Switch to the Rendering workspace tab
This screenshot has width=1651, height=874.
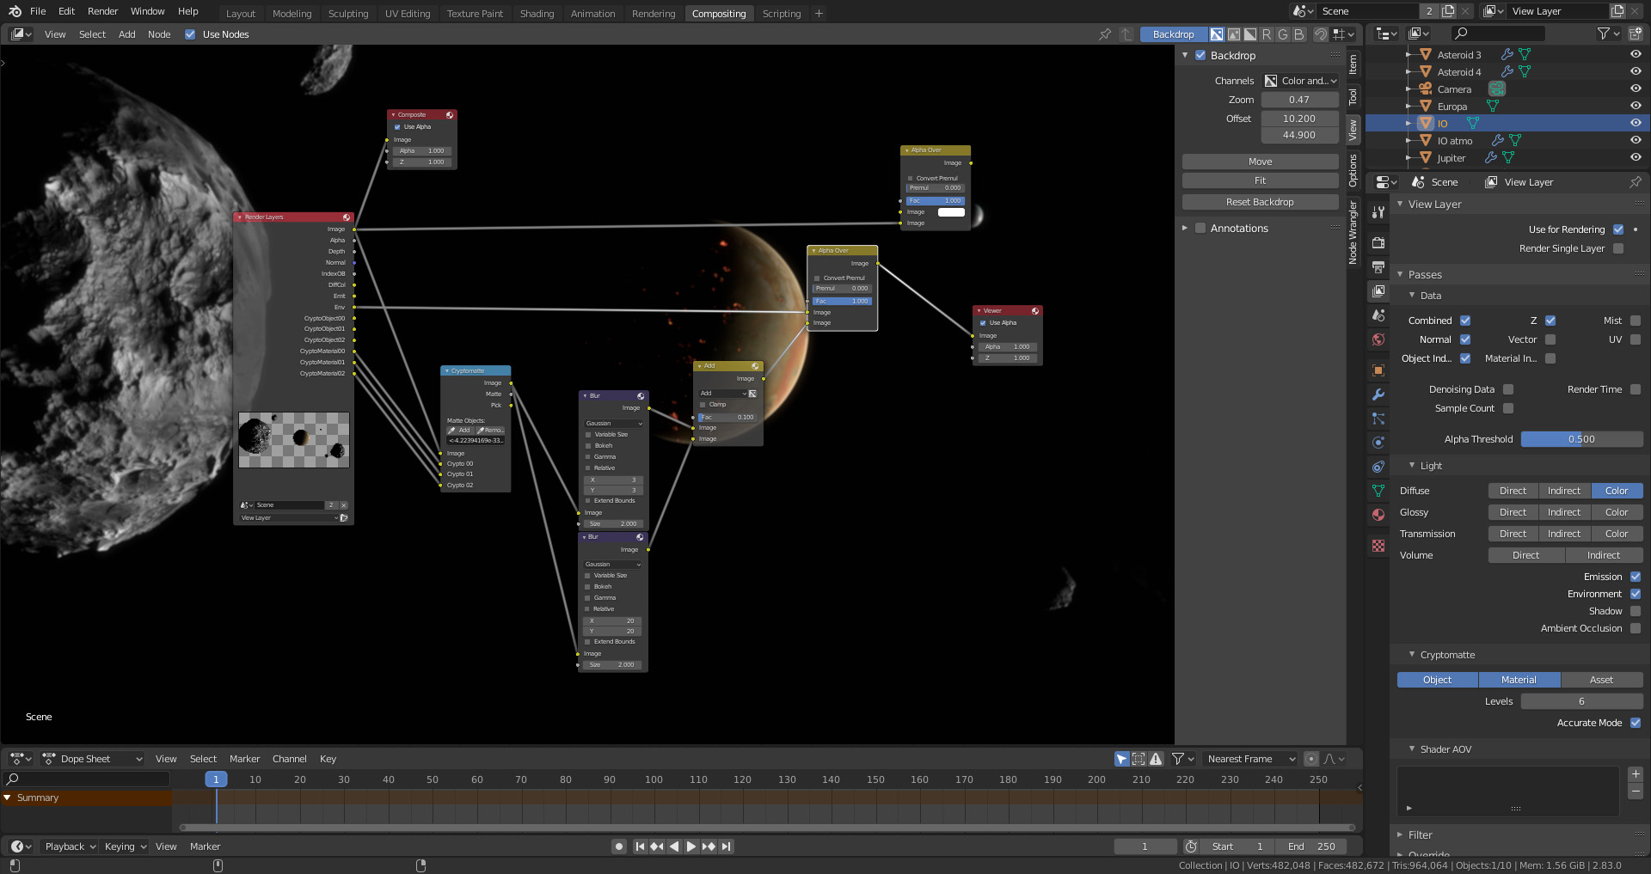pyautogui.click(x=654, y=14)
